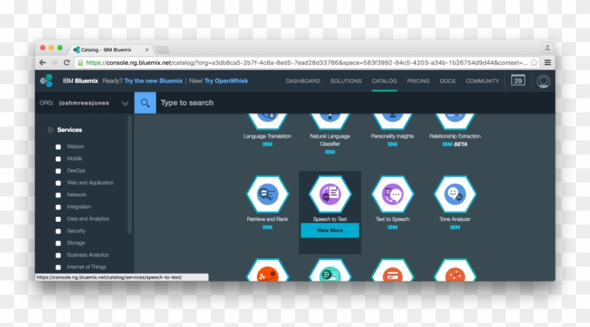Screen dimensions: 590x327
Task: Open the PRICING menu item
Action: pyautogui.click(x=418, y=81)
